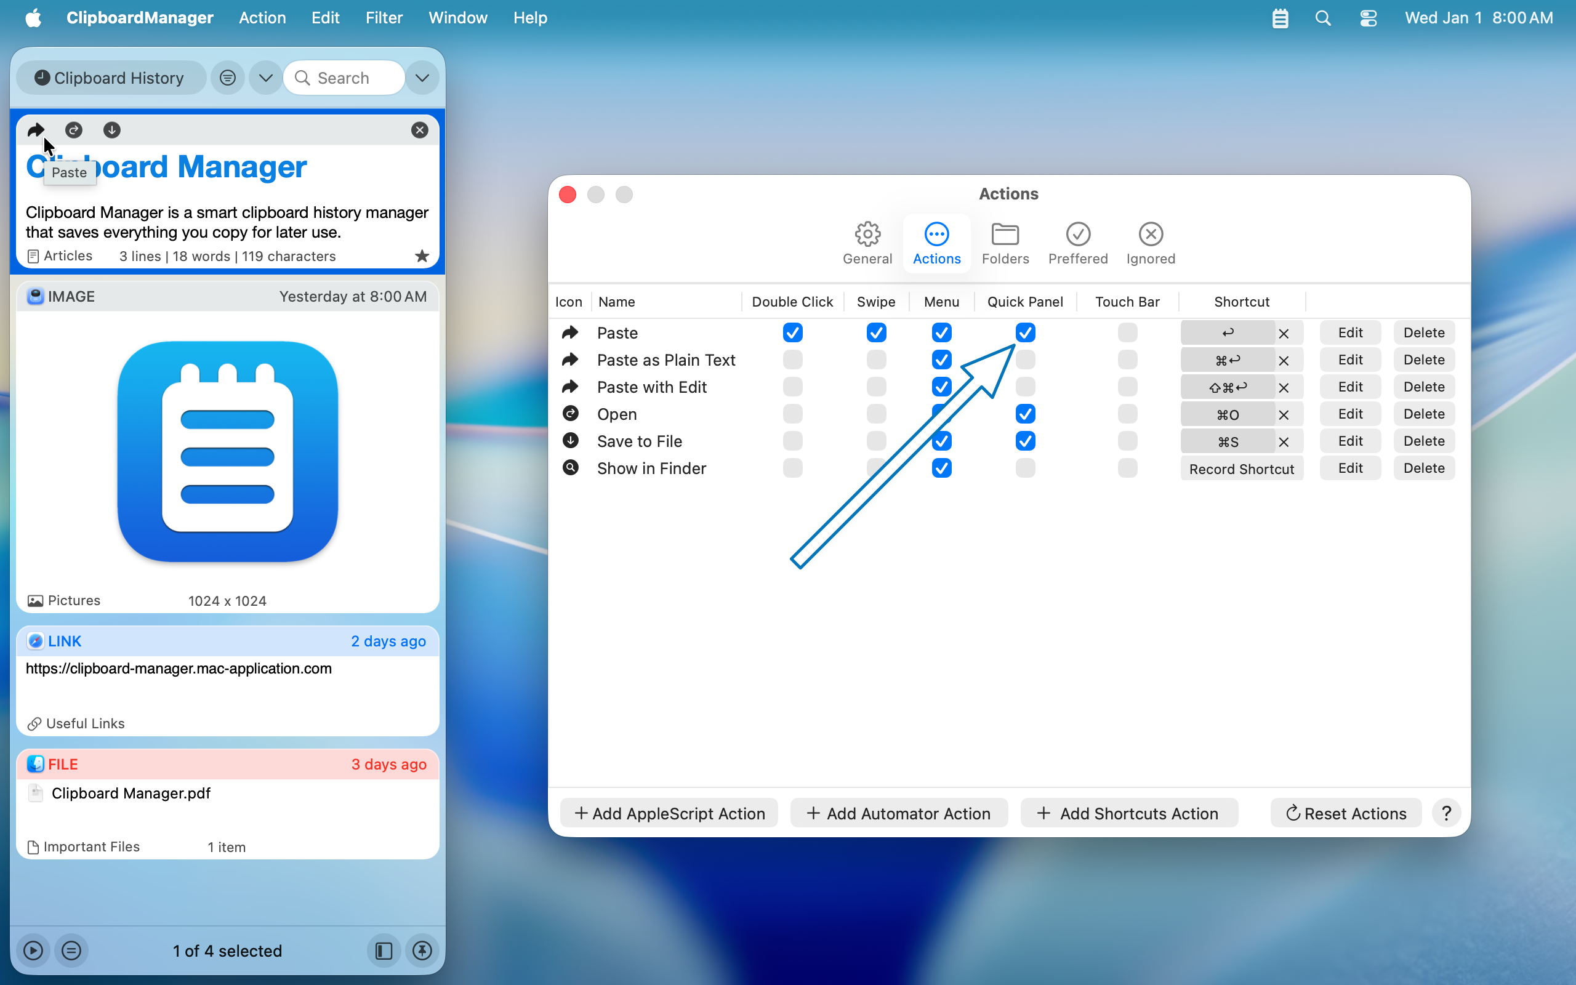Click the Open icon on selected clip
This screenshot has width=1576, height=985.
coord(74,130)
